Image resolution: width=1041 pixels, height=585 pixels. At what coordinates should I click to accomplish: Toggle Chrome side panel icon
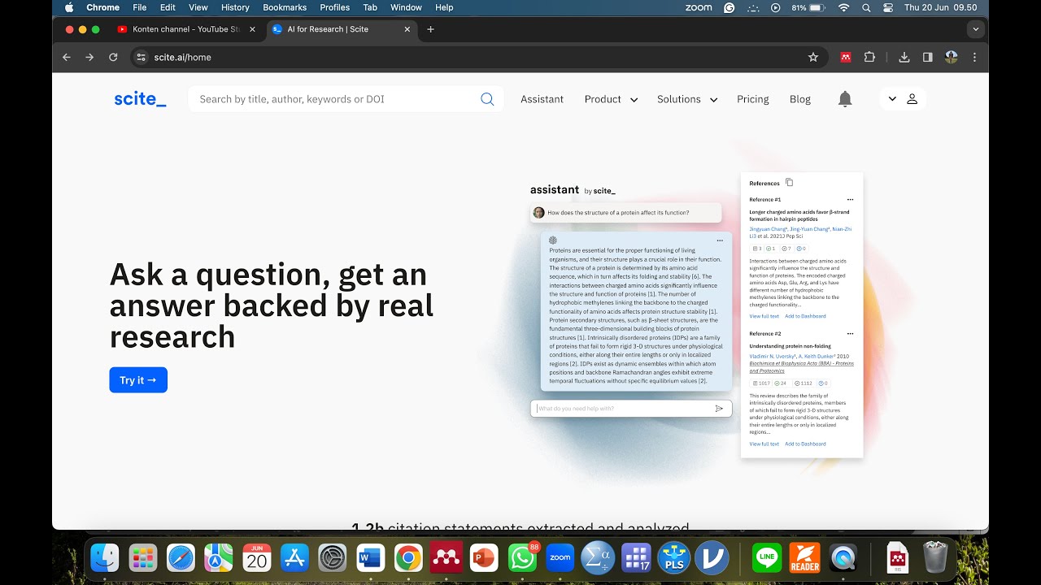pyautogui.click(x=928, y=57)
